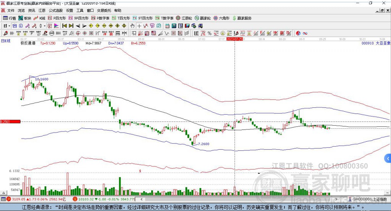Click horizontal scrollbar left arrow
Screen dimensions: 391x211
point(142,199)
